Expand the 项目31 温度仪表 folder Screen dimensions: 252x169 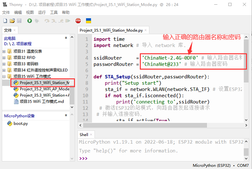click(x=4, y=51)
